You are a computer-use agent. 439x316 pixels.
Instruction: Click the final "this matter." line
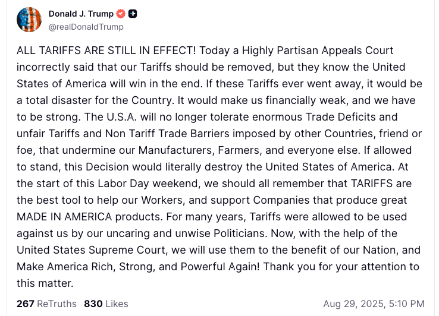[45, 283]
